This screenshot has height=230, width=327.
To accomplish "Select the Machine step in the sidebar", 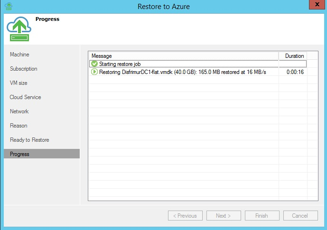I will click(x=19, y=55).
